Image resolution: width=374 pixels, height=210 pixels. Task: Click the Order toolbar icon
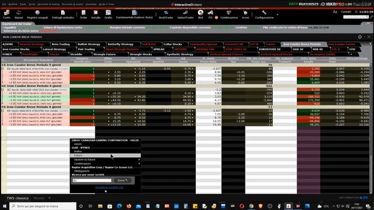[84, 14]
